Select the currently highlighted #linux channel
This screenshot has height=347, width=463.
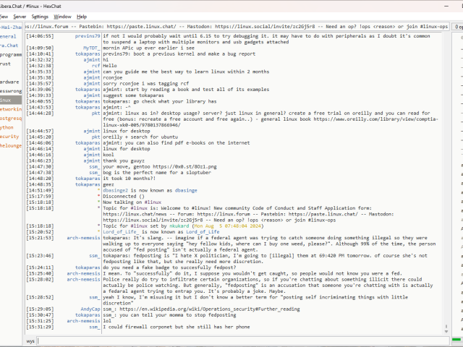(6, 100)
